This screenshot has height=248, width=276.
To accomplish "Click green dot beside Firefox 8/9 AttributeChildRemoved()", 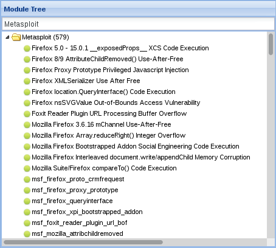I will coord(27,59).
